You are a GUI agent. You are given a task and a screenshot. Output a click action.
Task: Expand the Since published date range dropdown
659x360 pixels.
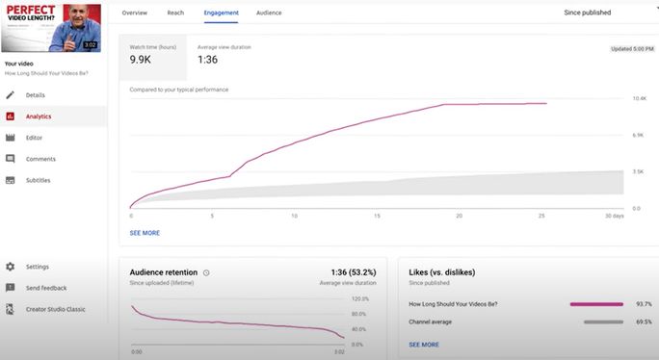pyautogui.click(x=609, y=13)
